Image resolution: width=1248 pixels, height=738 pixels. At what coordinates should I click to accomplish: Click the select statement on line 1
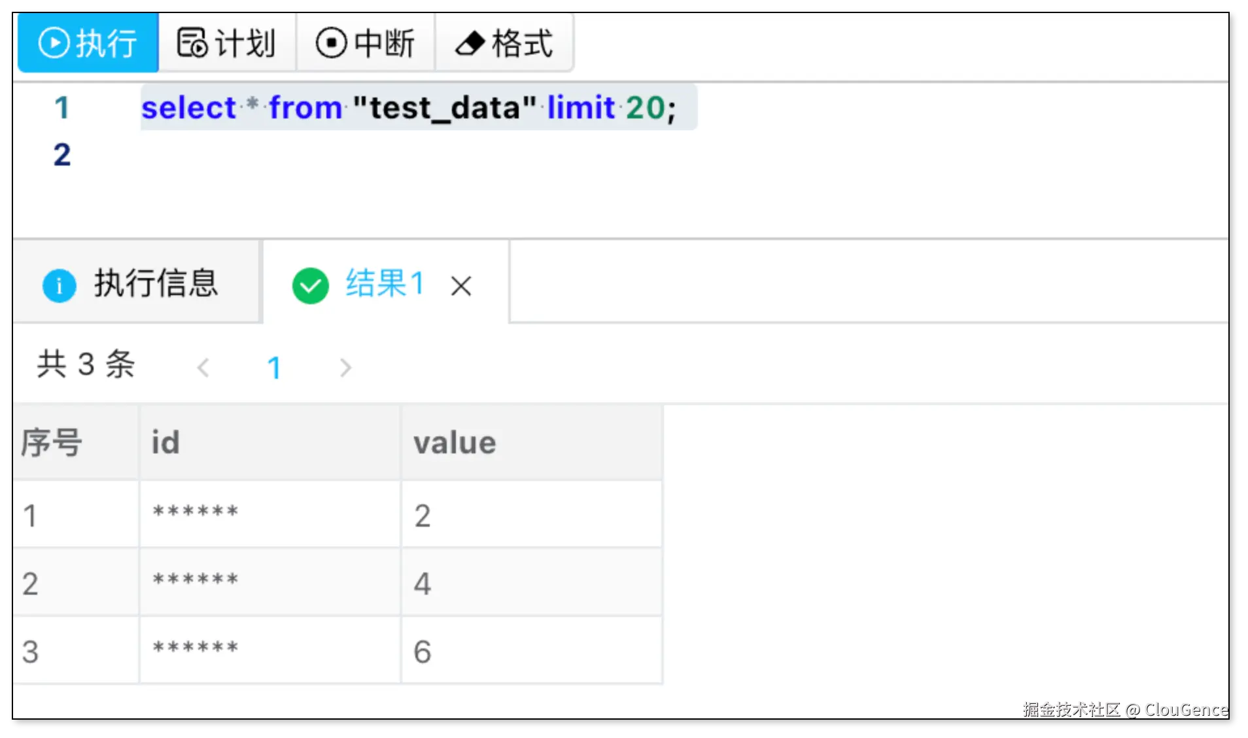click(409, 107)
